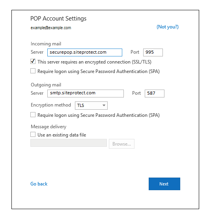211x219 pixels.
Task: Click the Next button
Action: coord(164,184)
